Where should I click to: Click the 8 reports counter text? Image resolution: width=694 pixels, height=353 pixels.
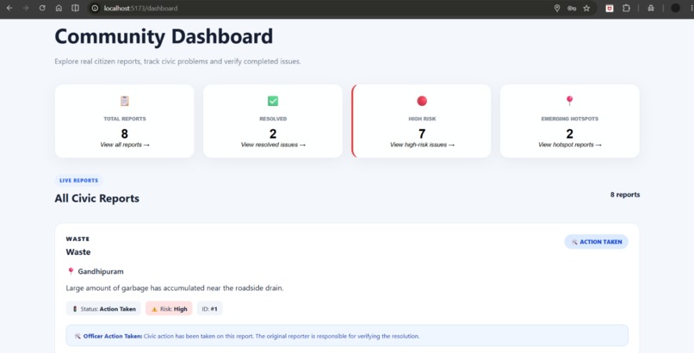pos(625,195)
